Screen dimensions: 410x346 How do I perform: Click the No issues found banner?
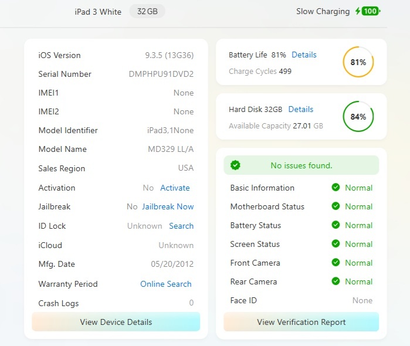(x=301, y=165)
